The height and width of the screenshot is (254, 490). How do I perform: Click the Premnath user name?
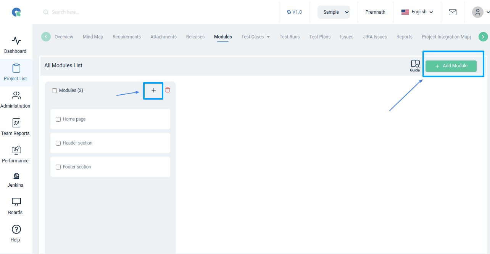(376, 12)
